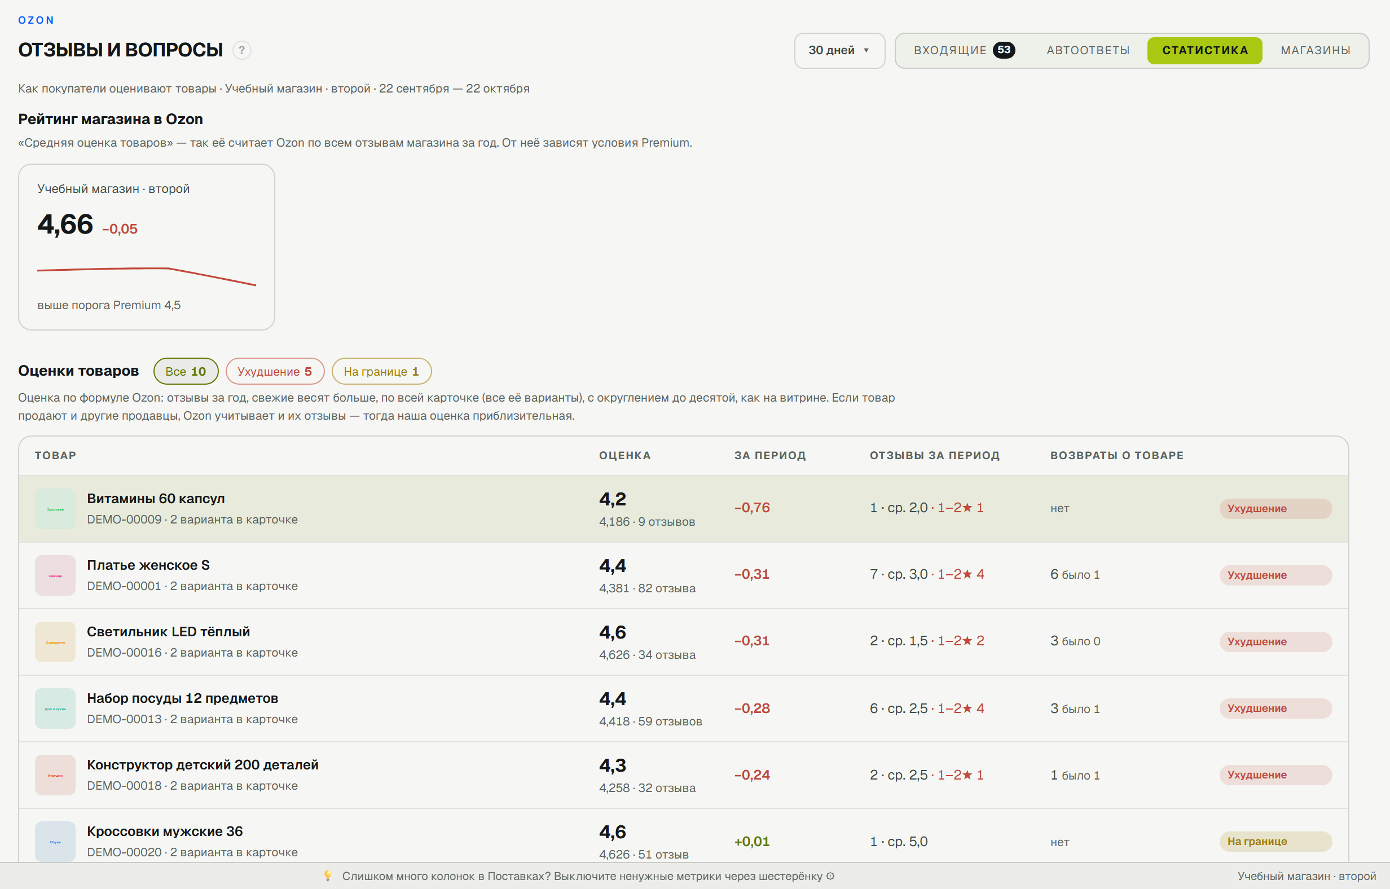This screenshot has width=1390, height=889.
Task: Click Ухудшение badge in Платье женское row
Action: click(x=1275, y=575)
